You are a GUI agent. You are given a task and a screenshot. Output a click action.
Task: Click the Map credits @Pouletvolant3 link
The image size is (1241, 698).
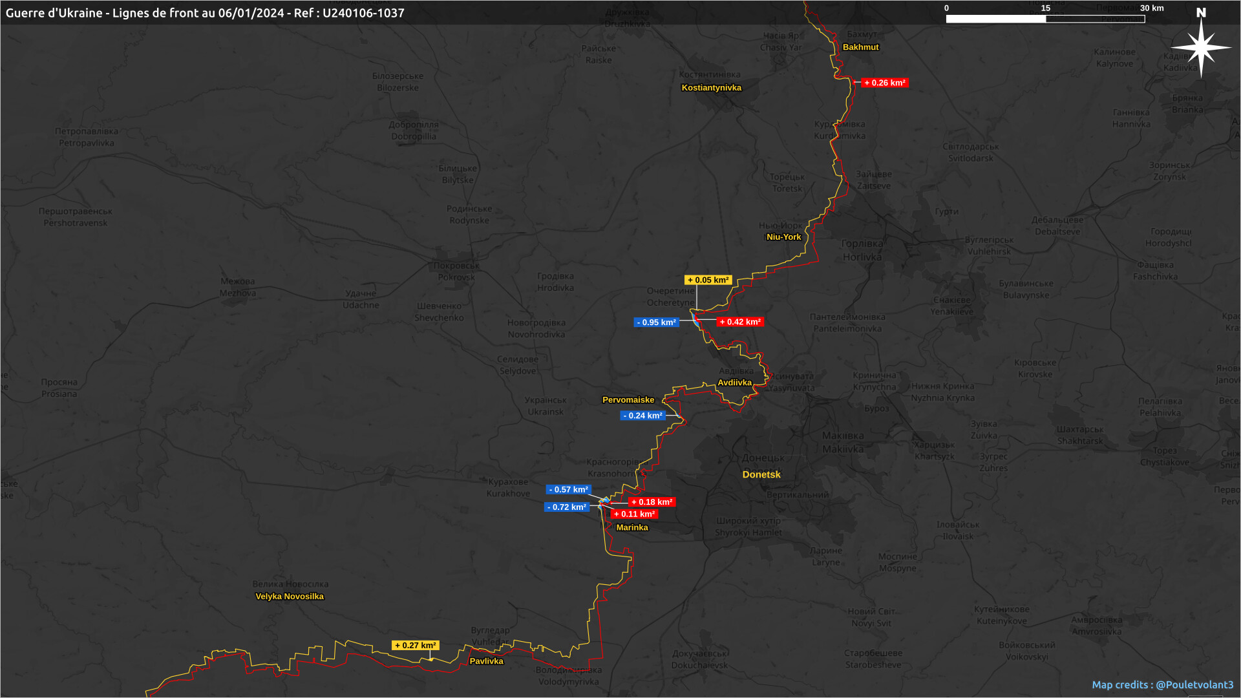tap(1162, 684)
